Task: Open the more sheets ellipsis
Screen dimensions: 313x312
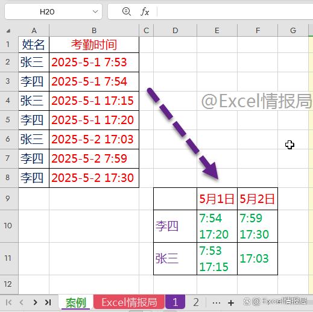Action: pos(217,303)
